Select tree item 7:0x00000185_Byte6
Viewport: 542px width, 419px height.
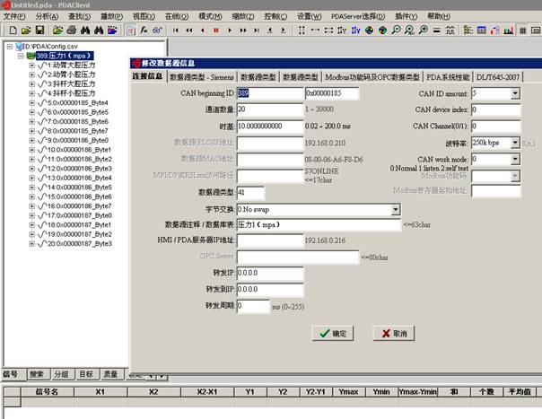click(x=78, y=122)
